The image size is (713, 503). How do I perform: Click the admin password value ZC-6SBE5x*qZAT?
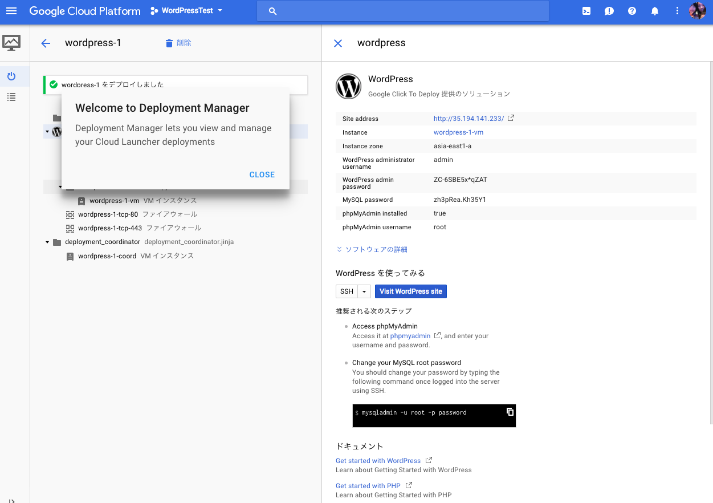tap(461, 180)
